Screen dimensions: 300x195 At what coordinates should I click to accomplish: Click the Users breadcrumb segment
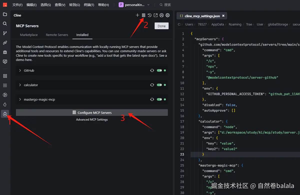[189, 24]
